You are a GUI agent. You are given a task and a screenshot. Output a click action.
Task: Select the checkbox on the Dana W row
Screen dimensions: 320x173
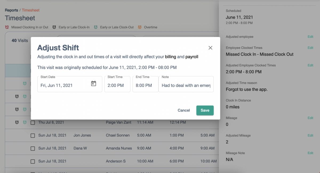click(33, 148)
